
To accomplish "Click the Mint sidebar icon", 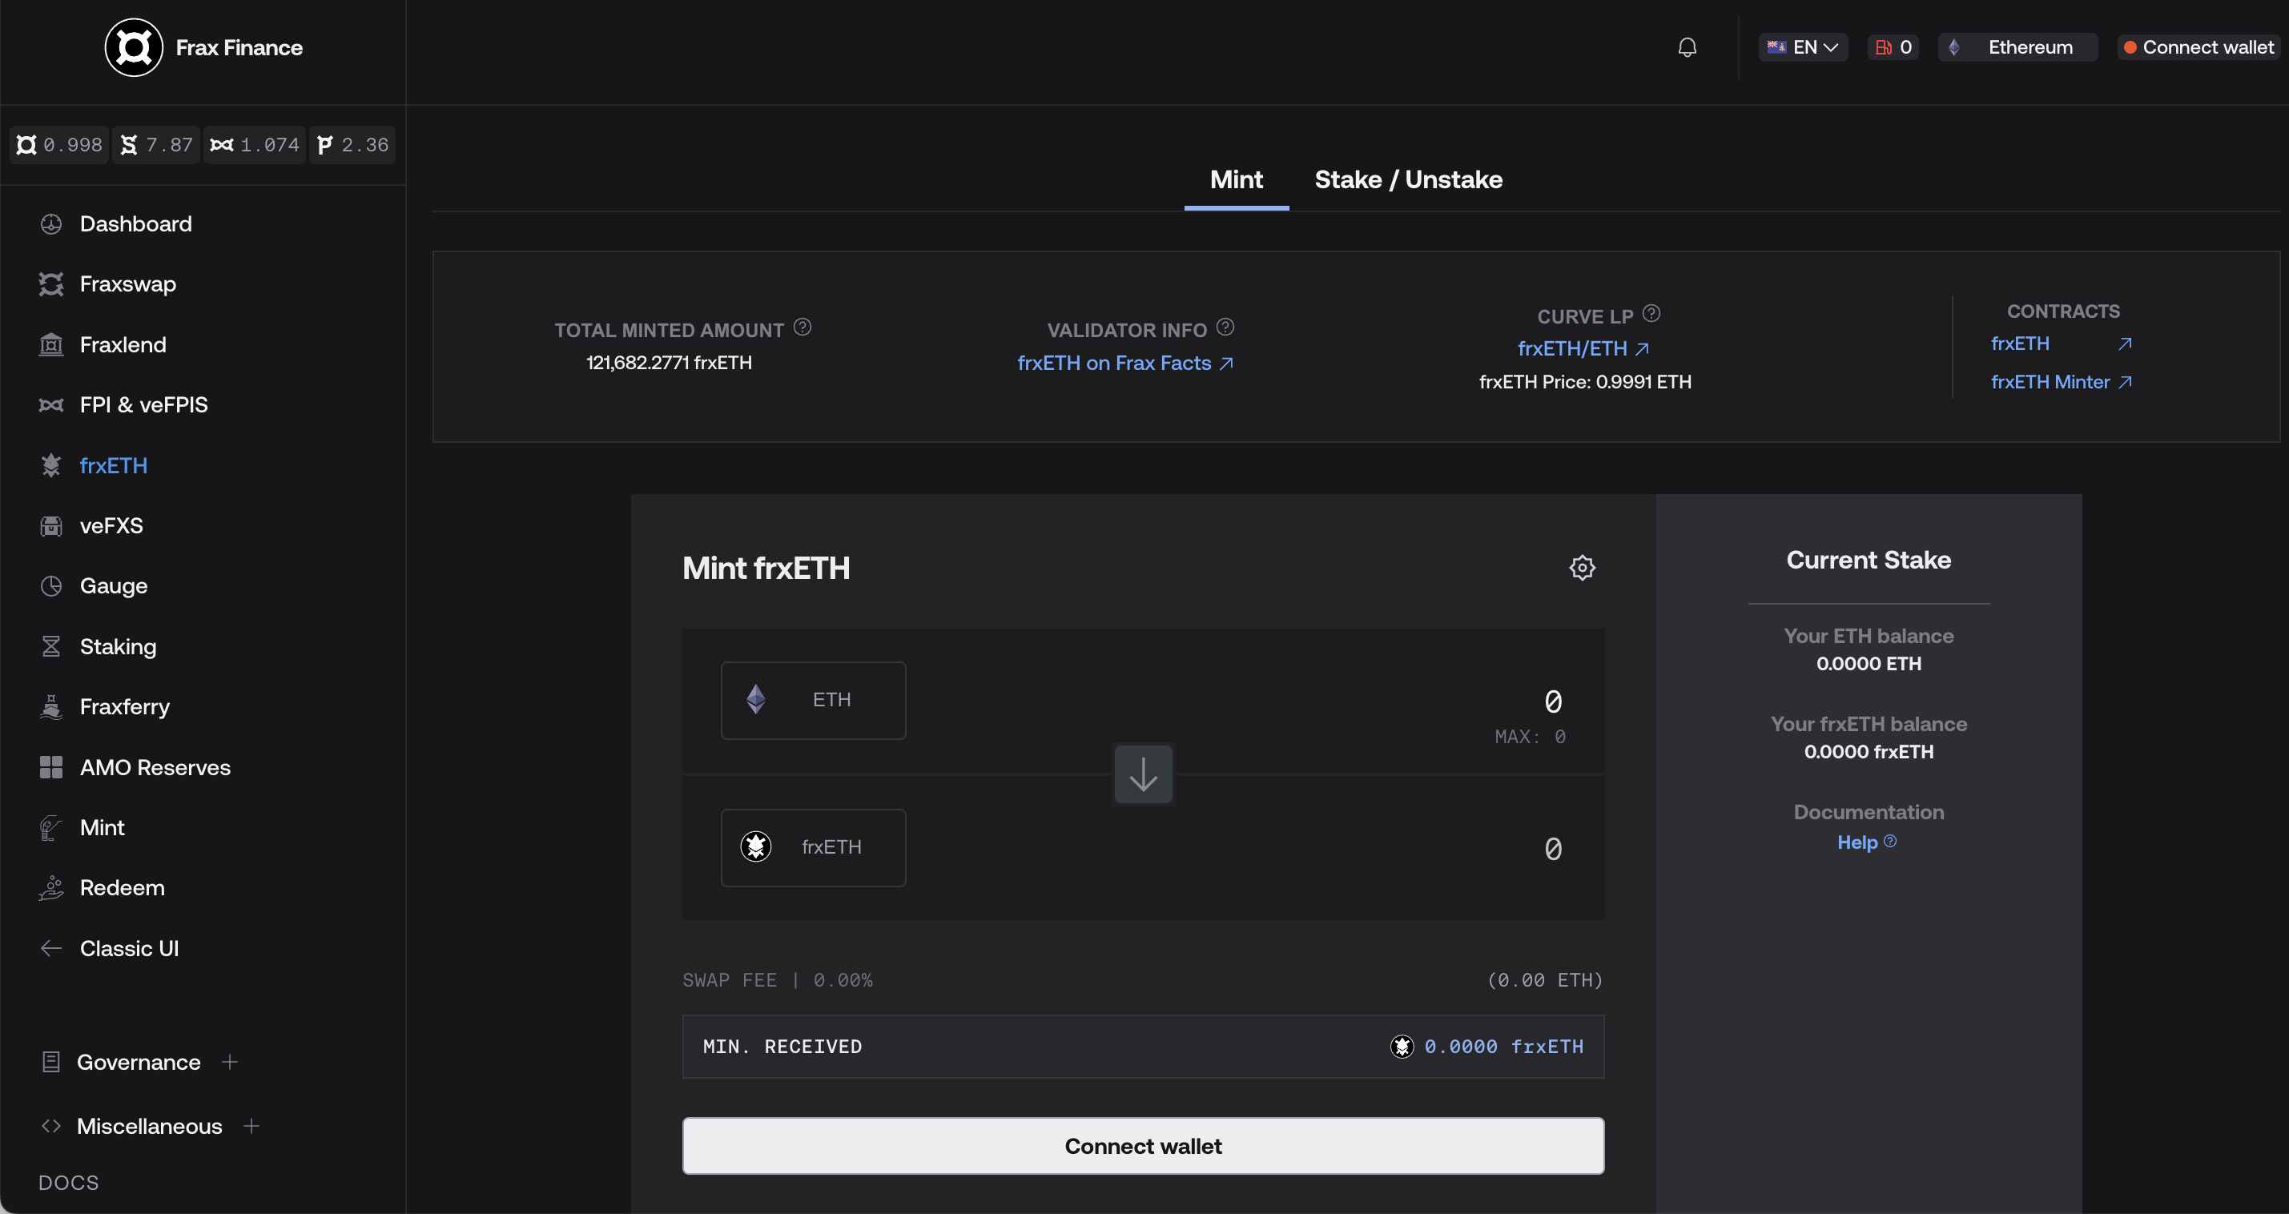I will [x=50, y=827].
